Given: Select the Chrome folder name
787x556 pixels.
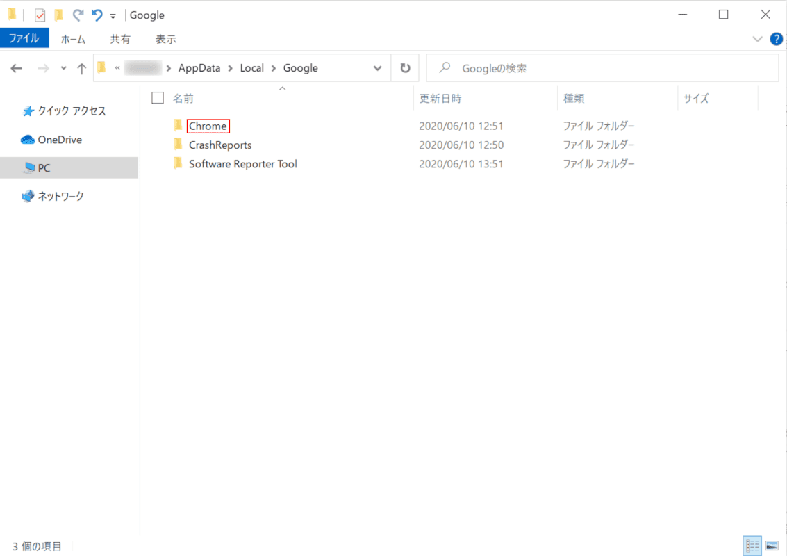Looking at the screenshot, I should [208, 126].
